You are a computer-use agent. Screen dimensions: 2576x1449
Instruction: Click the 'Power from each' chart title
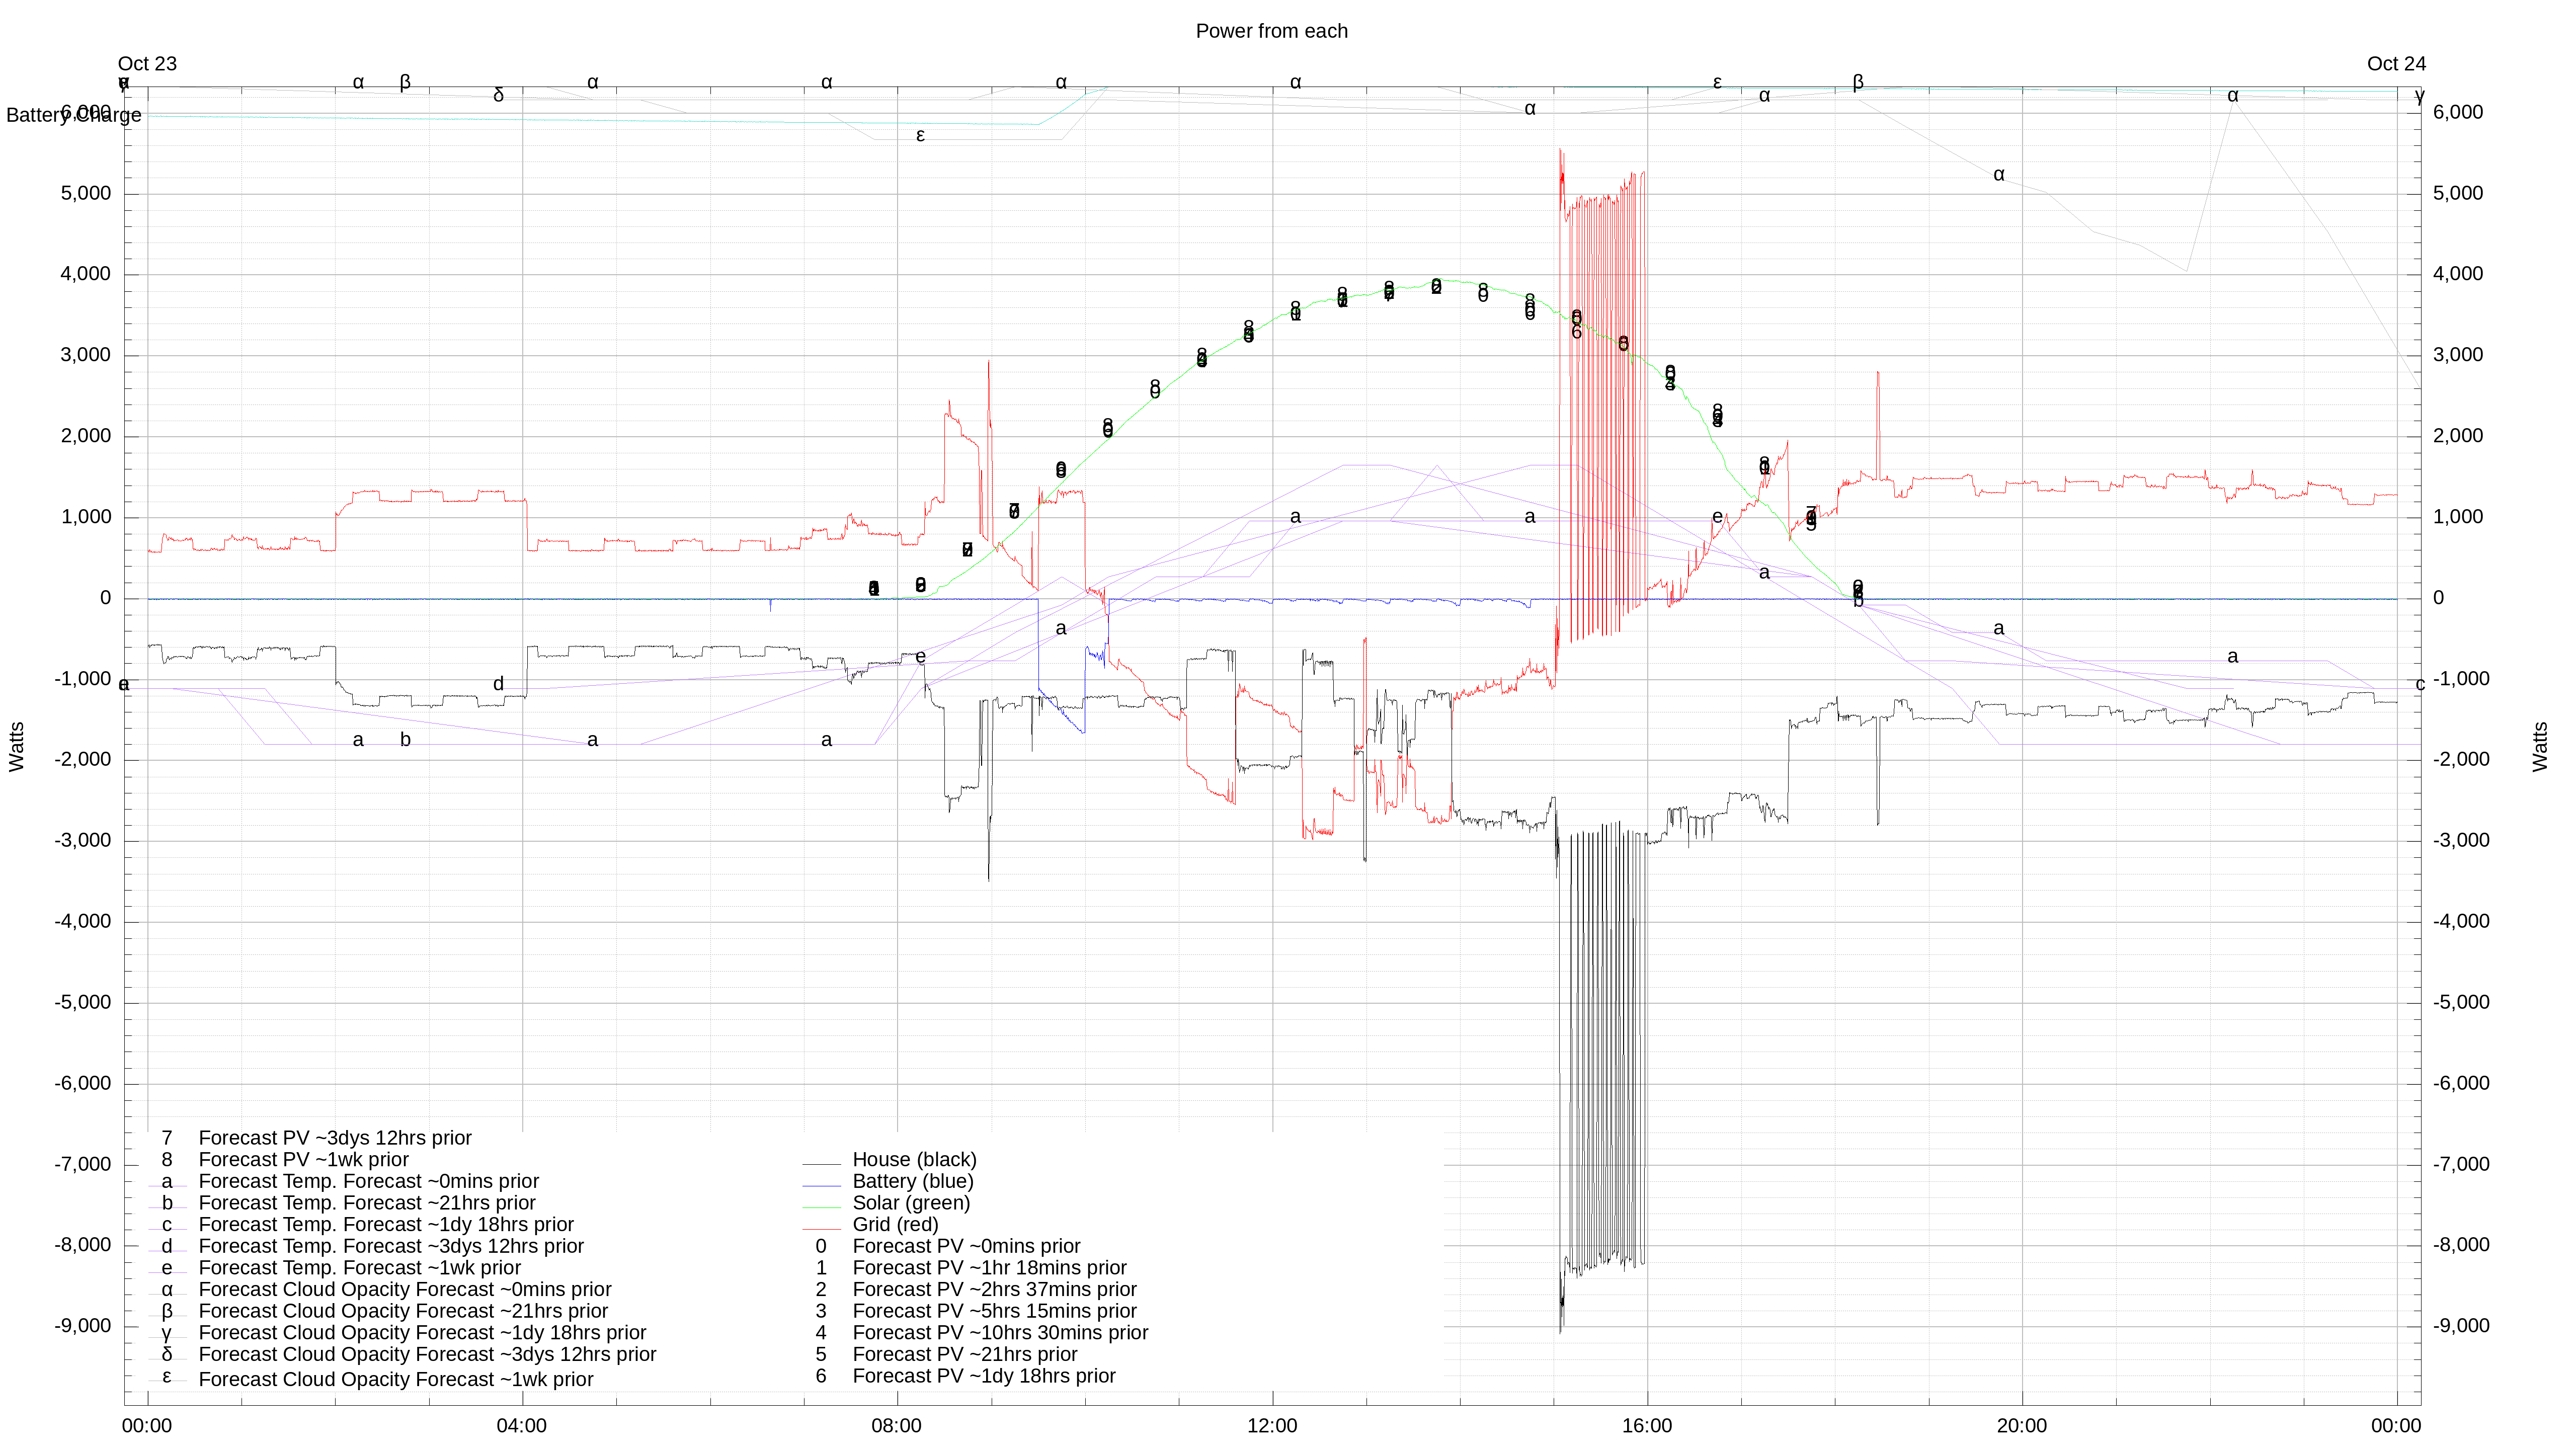click(x=1271, y=31)
